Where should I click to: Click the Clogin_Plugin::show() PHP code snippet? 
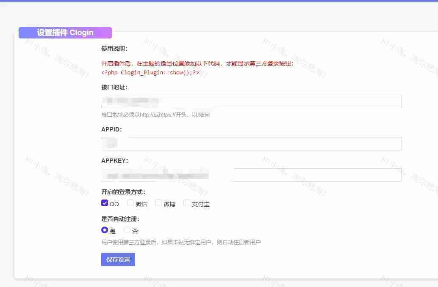coord(150,72)
